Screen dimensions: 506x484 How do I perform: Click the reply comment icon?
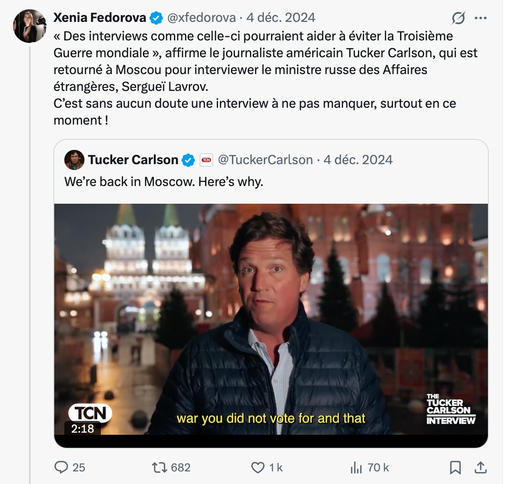tap(62, 467)
